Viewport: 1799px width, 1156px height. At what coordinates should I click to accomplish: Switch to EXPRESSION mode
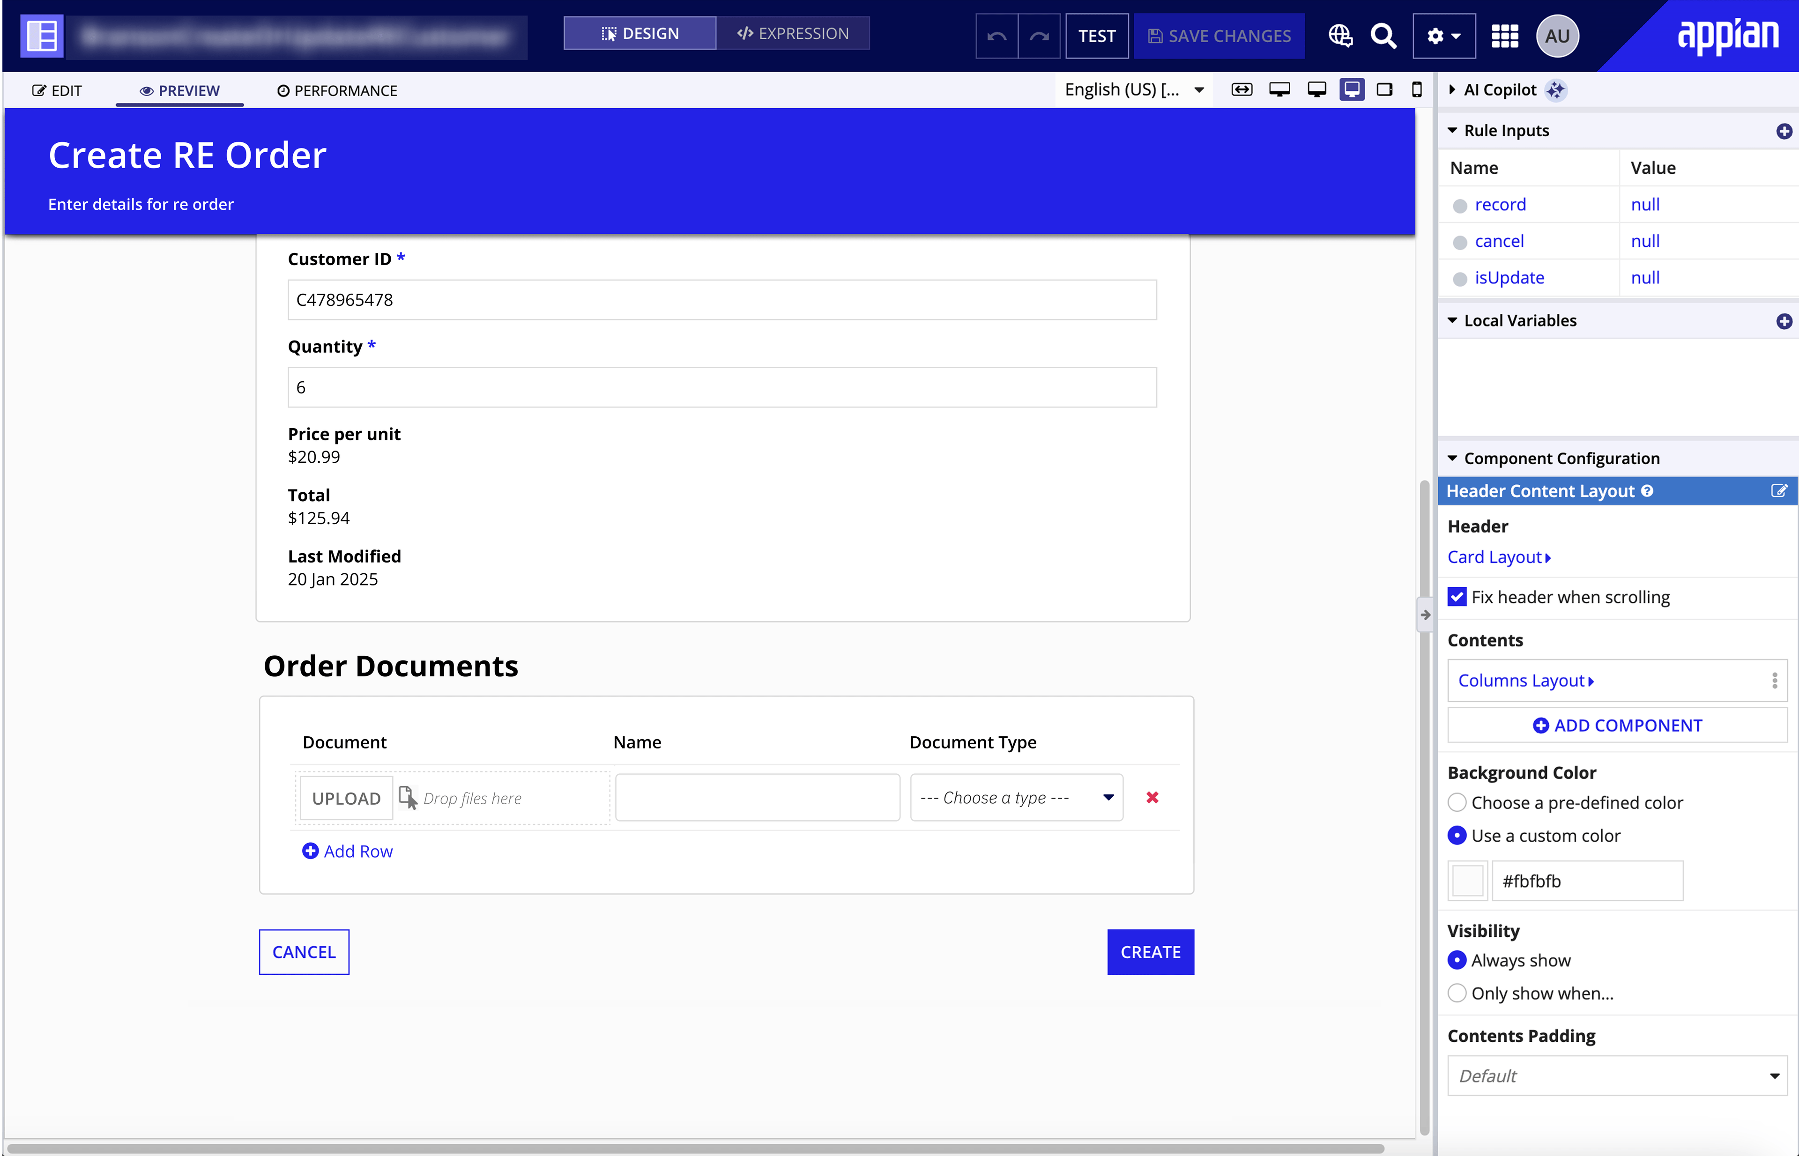(x=793, y=34)
